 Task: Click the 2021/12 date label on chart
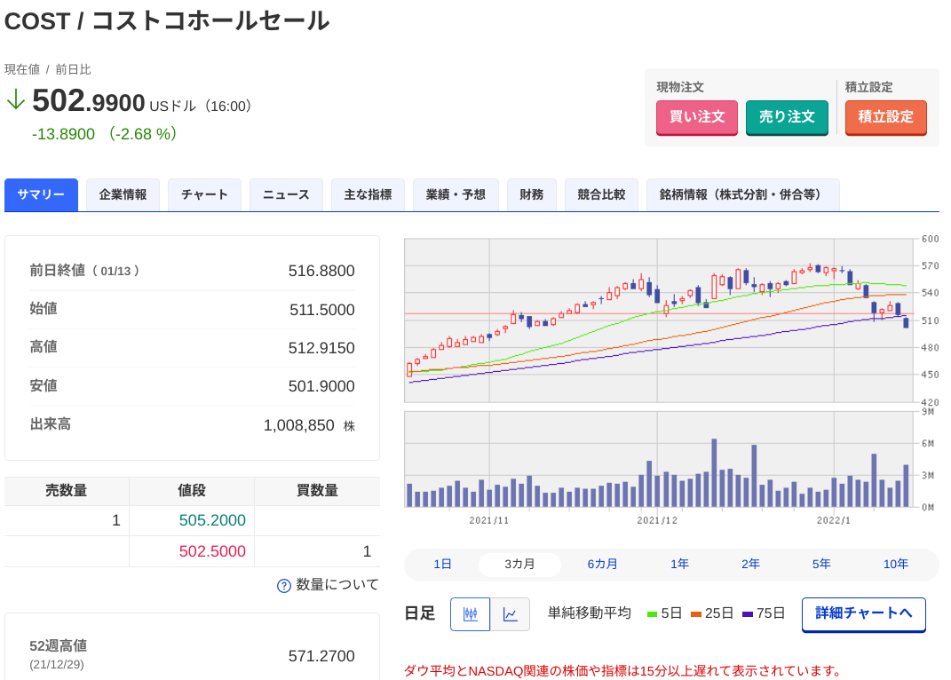point(657,520)
